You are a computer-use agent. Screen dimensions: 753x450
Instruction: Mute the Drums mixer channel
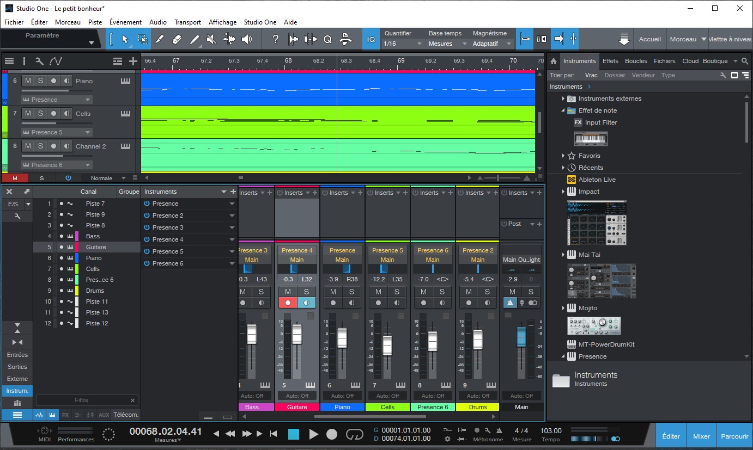pos(469,292)
